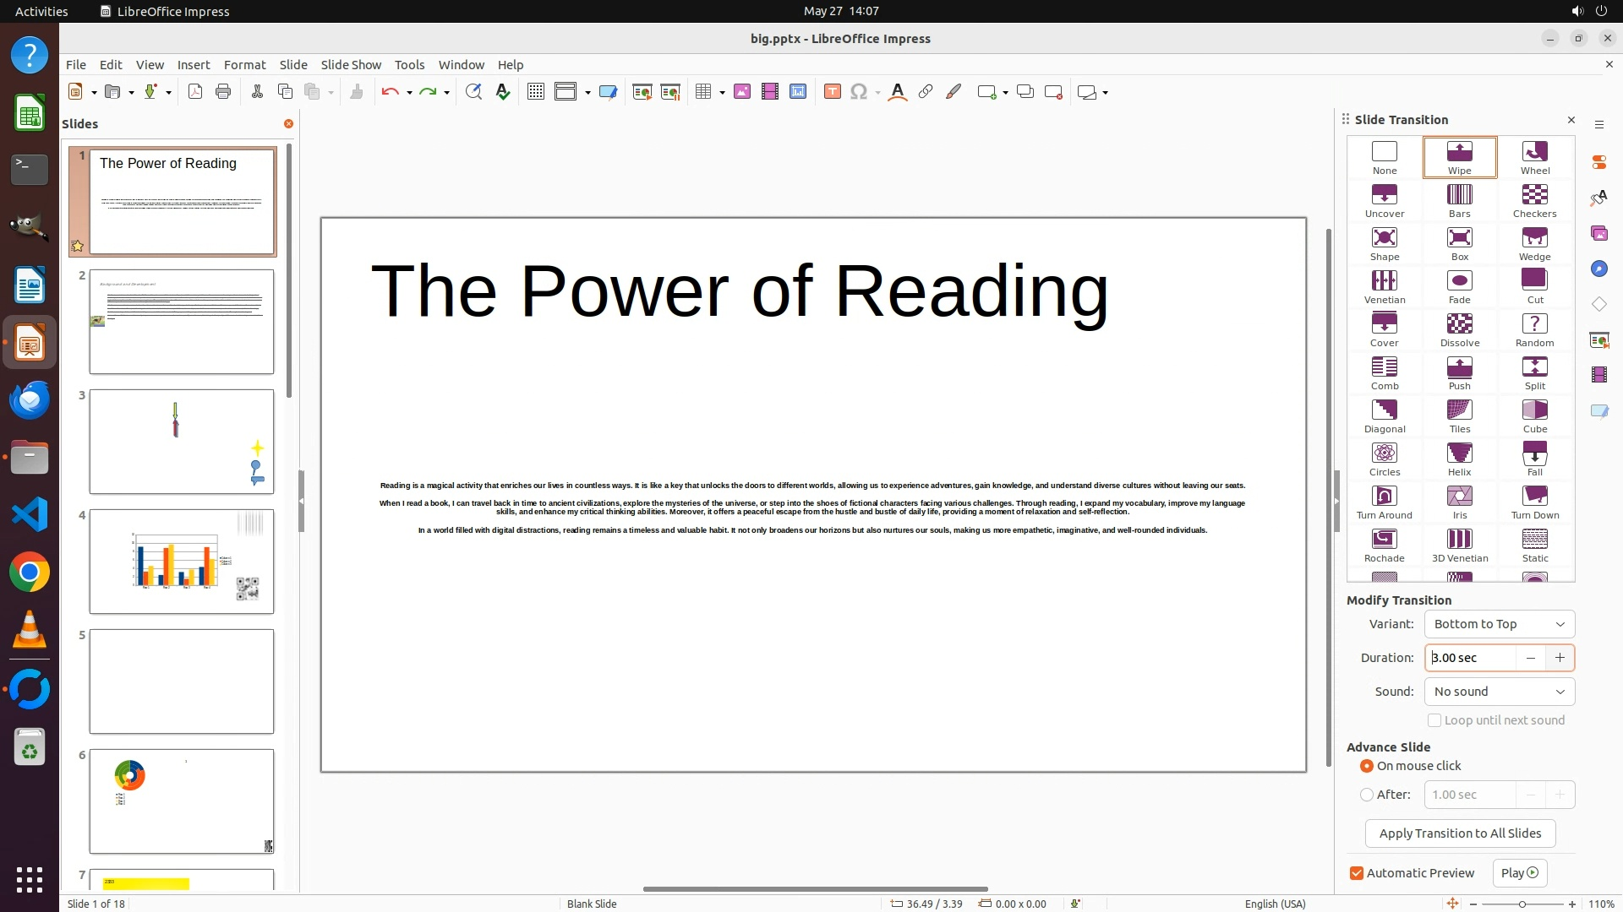The width and height of the screenshot is (1623, 912).
Task: Select On mouse click radio option
Action: (x=1367, y=766)
